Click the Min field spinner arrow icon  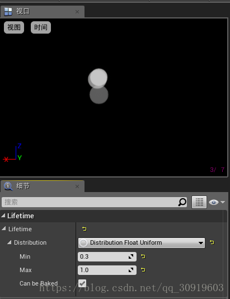[x=131, y=256]
